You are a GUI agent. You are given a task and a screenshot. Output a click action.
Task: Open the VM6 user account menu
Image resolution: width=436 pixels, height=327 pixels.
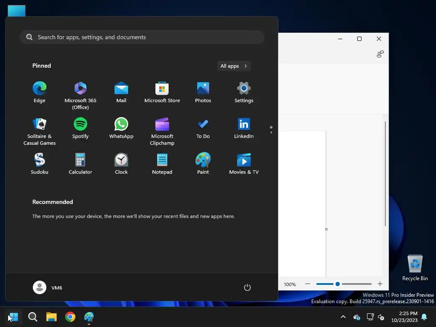tap(48, 287)
